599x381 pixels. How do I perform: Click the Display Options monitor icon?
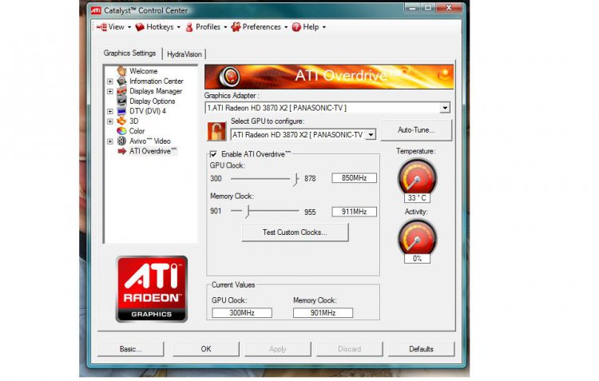pyautogui.click(x=122, y=101)
